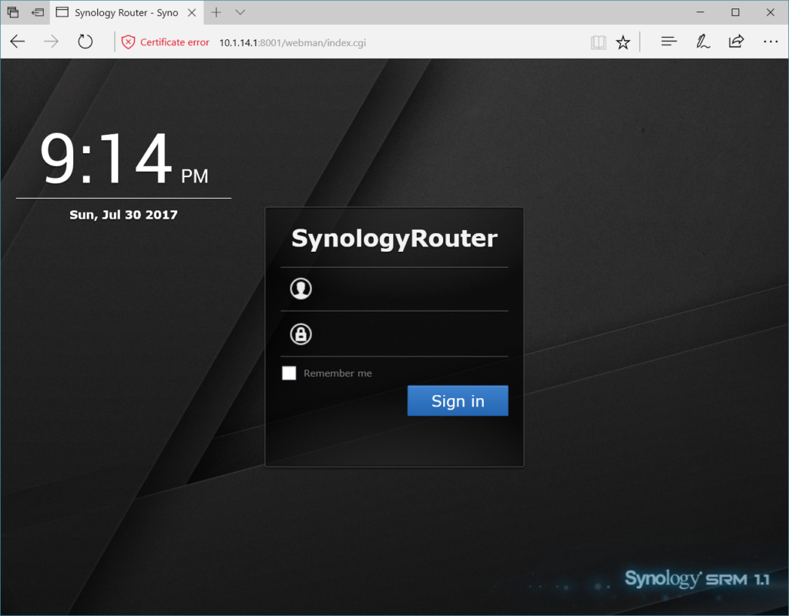Click the date Sun, Jul 30 2017
This screenshot has height=616, width=789.
[123, 215]
